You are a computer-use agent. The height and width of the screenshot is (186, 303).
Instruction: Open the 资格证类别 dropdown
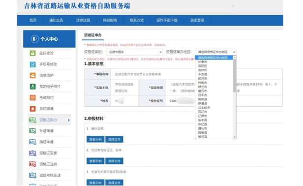coord(134,52)
